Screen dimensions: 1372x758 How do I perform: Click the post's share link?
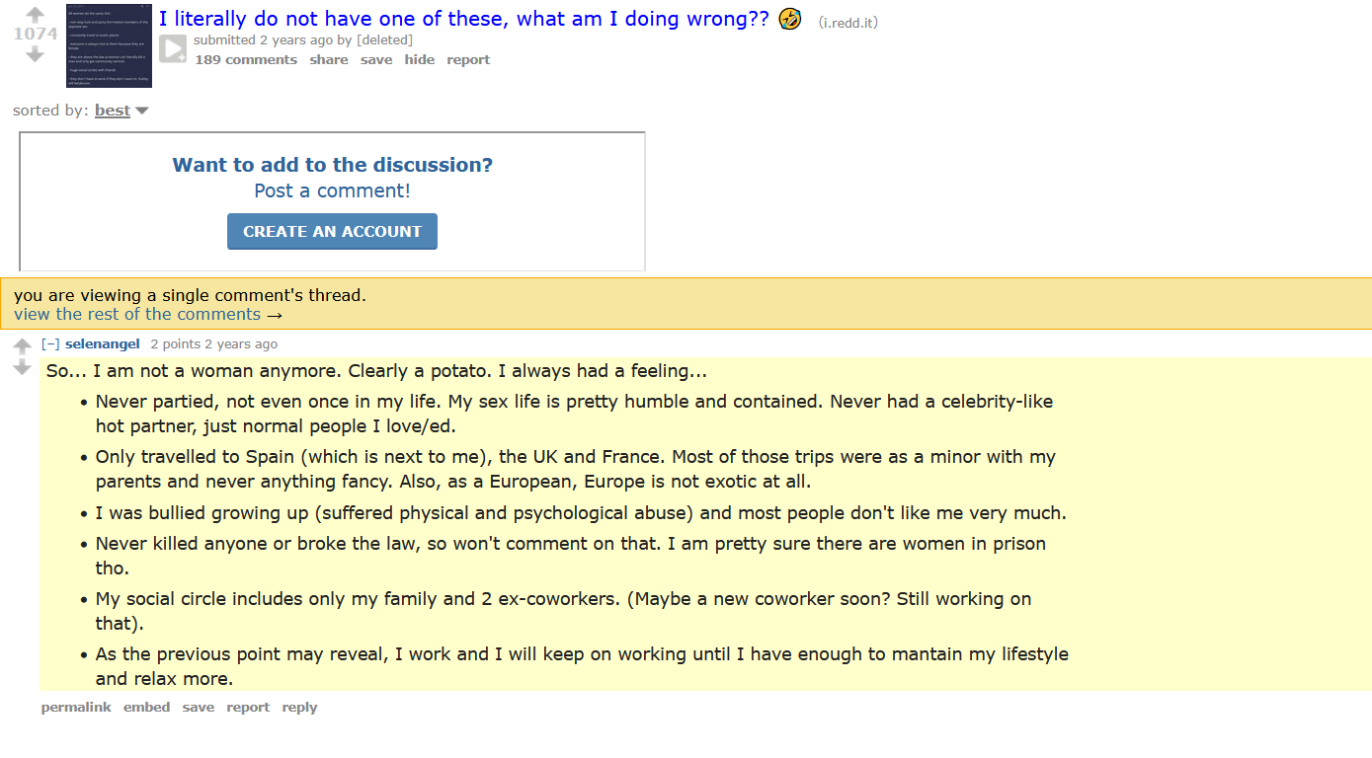(329, 59)
